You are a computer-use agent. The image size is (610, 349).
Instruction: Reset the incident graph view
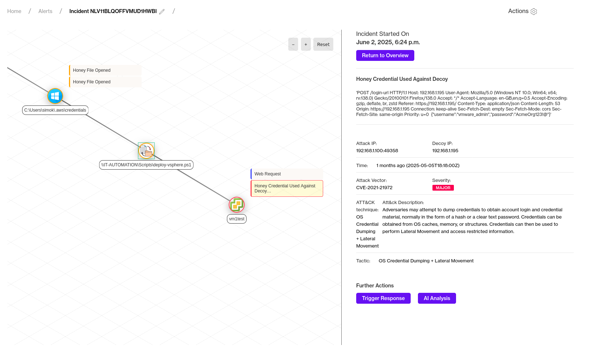tap(323, 44)
